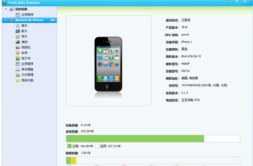Screen dimensions: 253x166
Task: Minimize the iTools window
Action: pyautogui.click(x=230, y=1)
